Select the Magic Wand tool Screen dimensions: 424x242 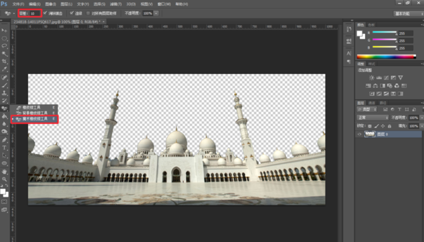pos(4,54)
